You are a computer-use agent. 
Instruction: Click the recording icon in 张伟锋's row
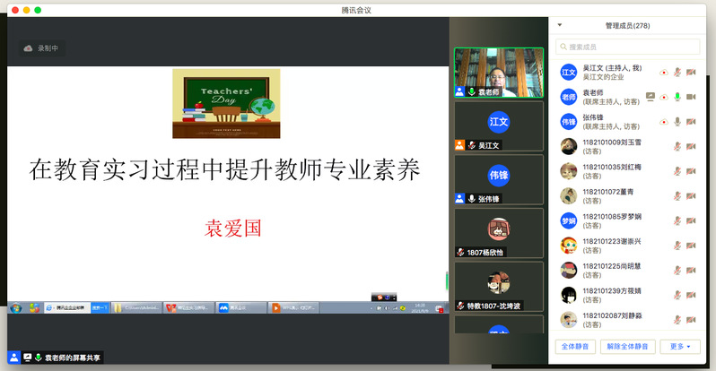(x=663, y=122)
